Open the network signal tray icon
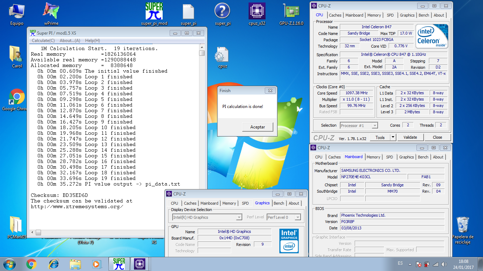The width and height of the screenshot is (483, 271). tap(436, 264)
